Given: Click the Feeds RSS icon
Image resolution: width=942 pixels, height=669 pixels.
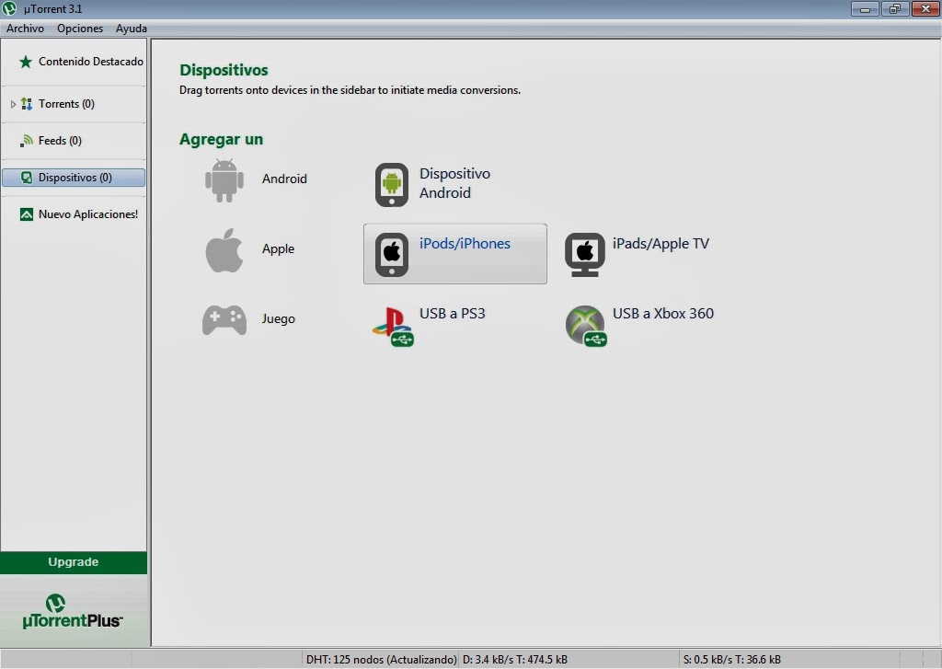Looking at the screenshot, I should pos(27,141).
